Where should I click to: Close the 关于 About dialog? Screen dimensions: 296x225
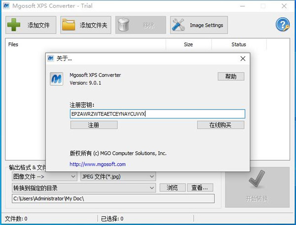tap(243, 59)
